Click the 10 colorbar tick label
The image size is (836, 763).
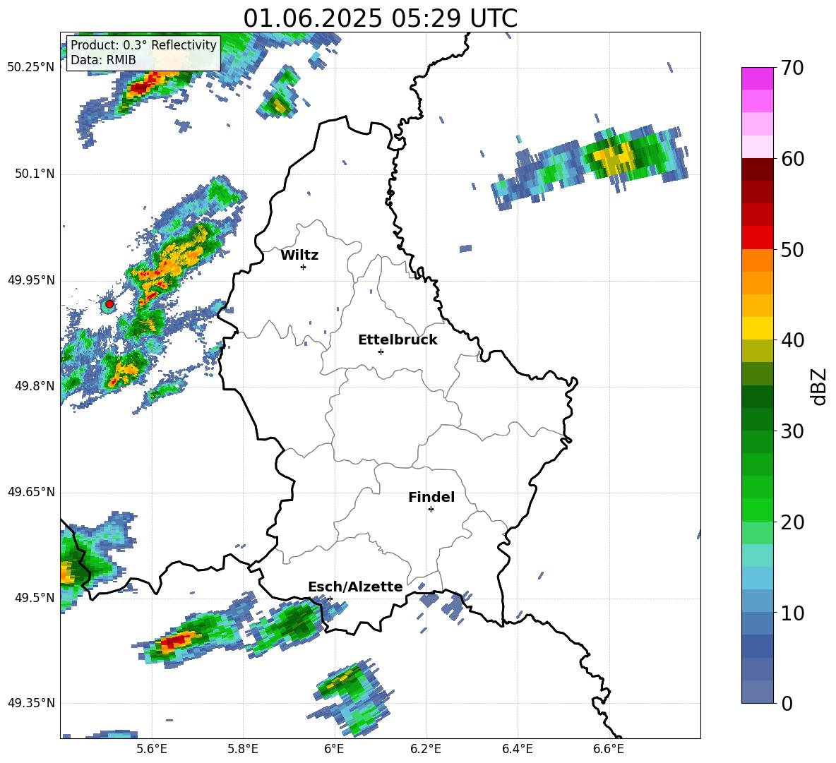[792, 613]
